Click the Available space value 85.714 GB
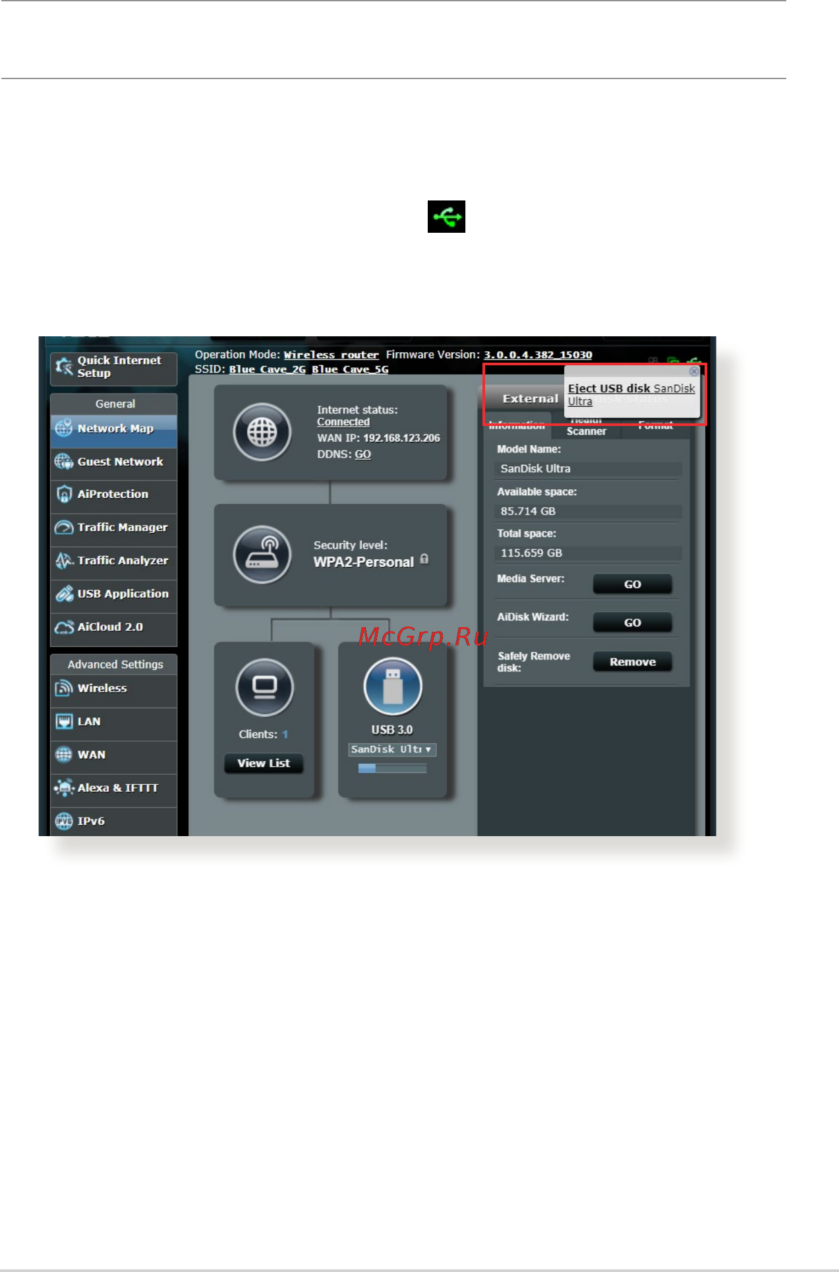The image size is (839, 1272). [588, 512]
